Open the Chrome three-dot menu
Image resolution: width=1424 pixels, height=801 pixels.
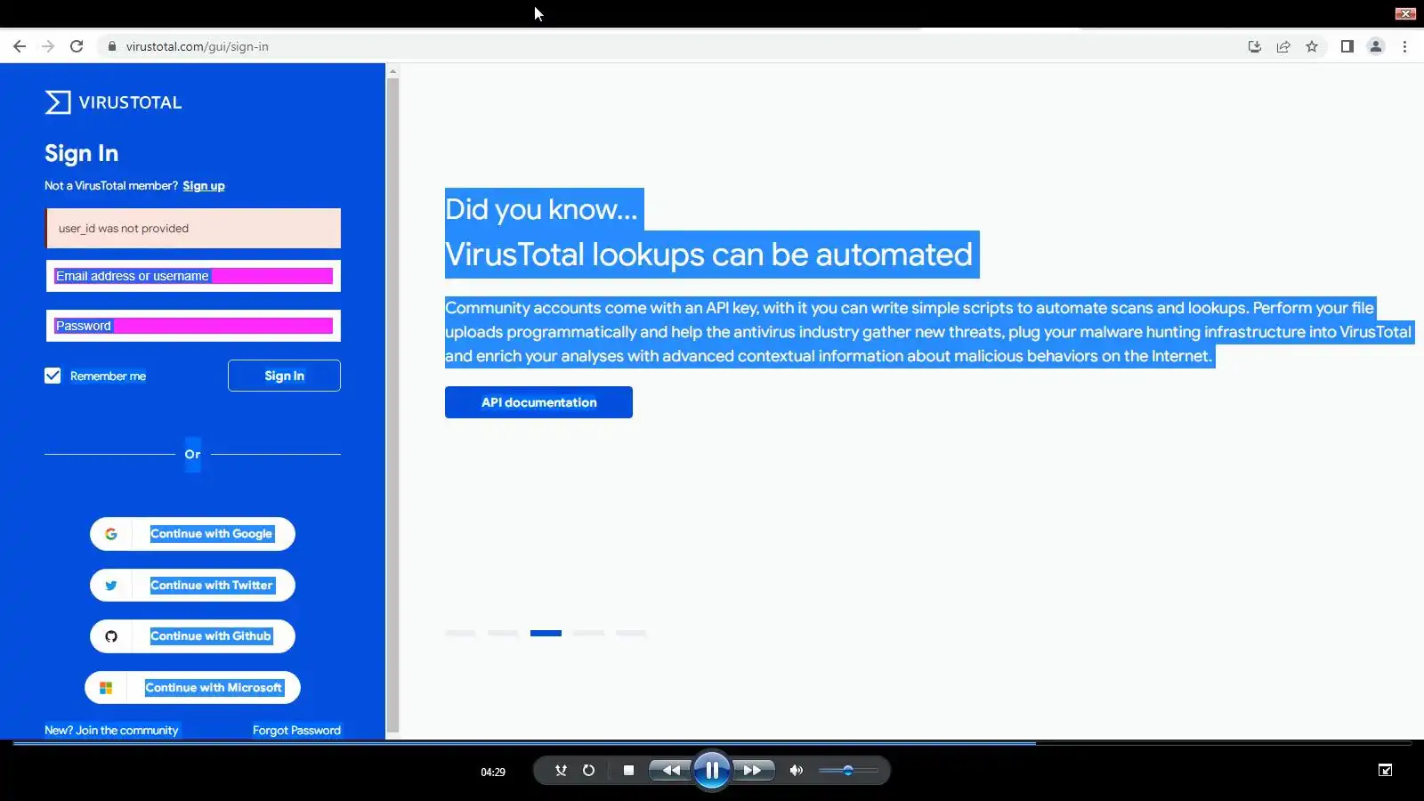coord(1405,46)
